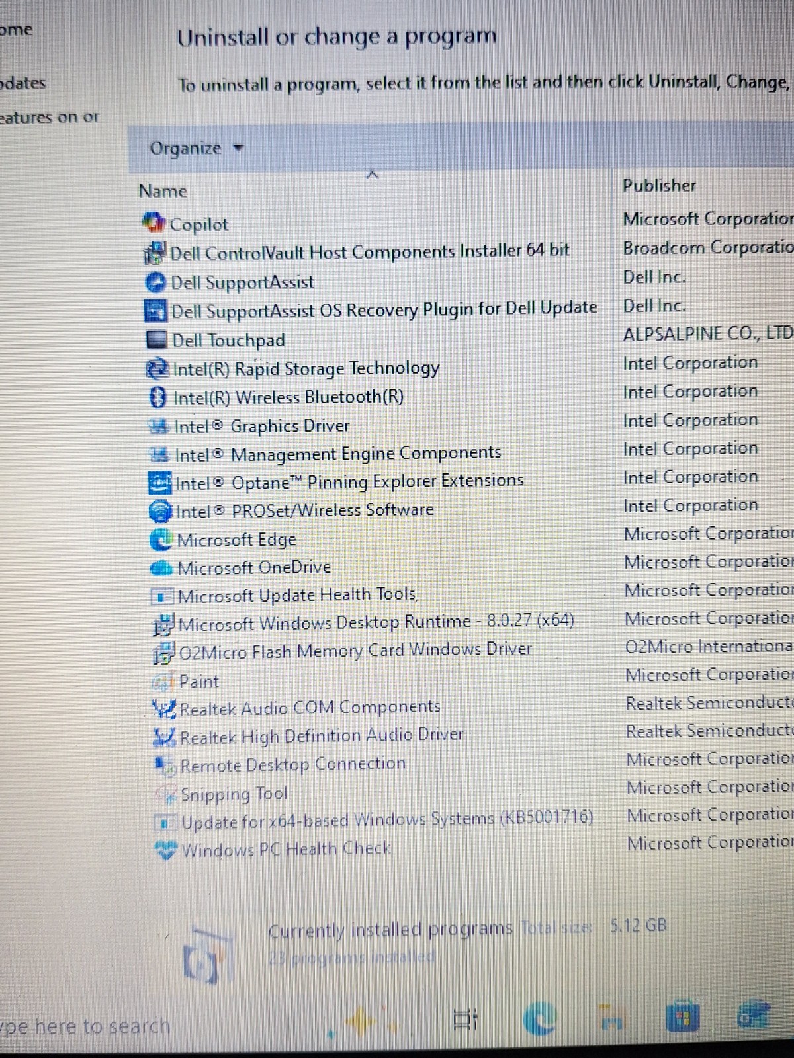Sort the list by the Publisher column
Screen dimensions: 794x1058
click(x=660, y=186)
